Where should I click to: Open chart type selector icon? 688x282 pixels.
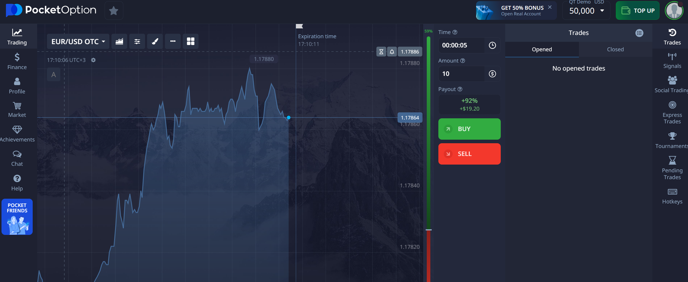coord(119,41)
